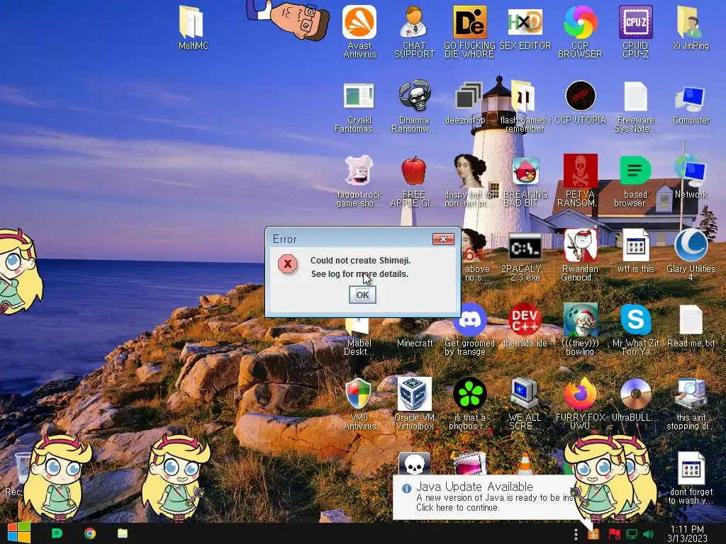Open dont forget to wash y... file
The height and width of the screenshot is (544, 726).
tap(691, 480)
